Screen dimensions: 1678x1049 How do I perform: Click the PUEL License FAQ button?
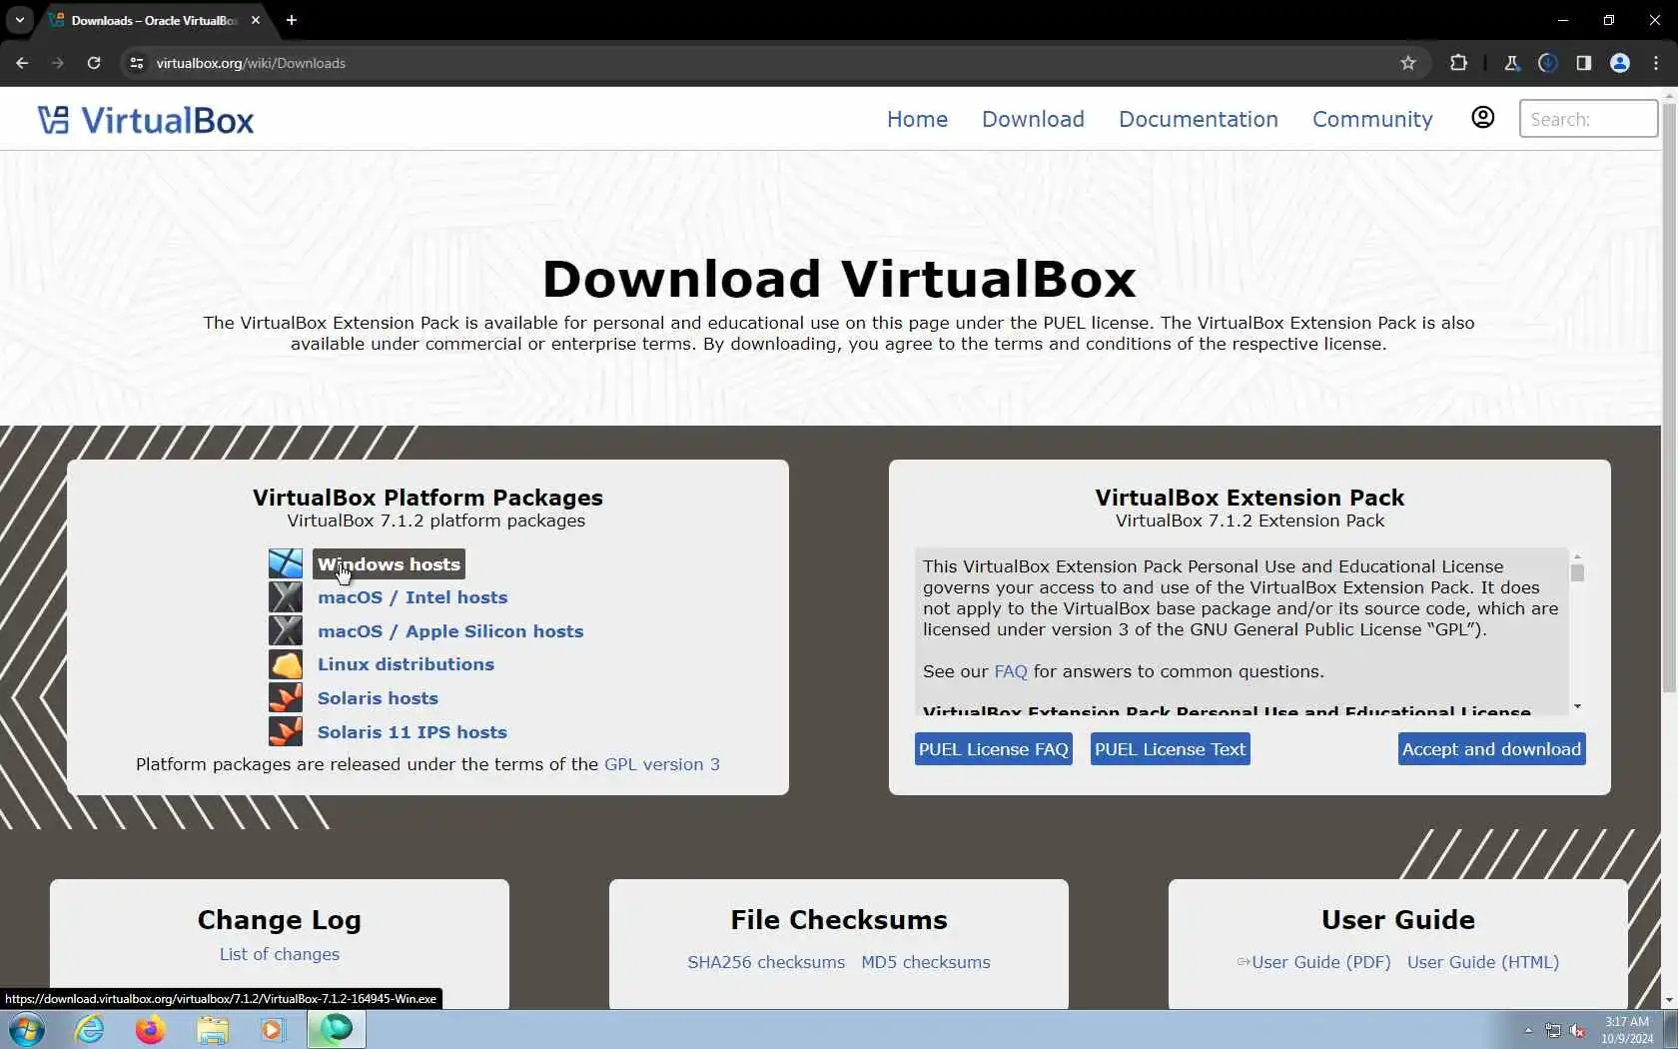(994, 749)
